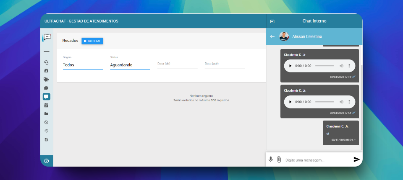The image size is (403, 180).
Task: Click the Digite uma mensagem input field
Action: [317, 160]
